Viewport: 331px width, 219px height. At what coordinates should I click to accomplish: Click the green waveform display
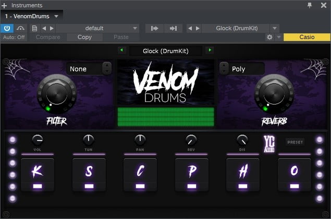(x=166, y=117)
